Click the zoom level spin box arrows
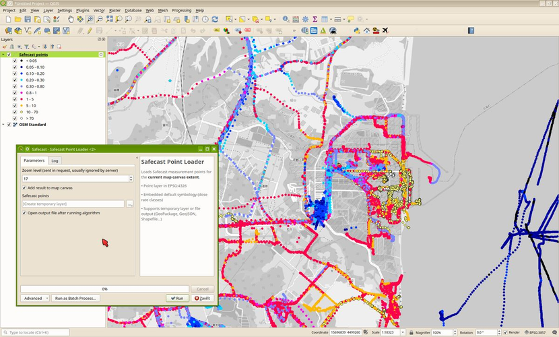This screenshot has height=337, width=559. coord(131,179)
